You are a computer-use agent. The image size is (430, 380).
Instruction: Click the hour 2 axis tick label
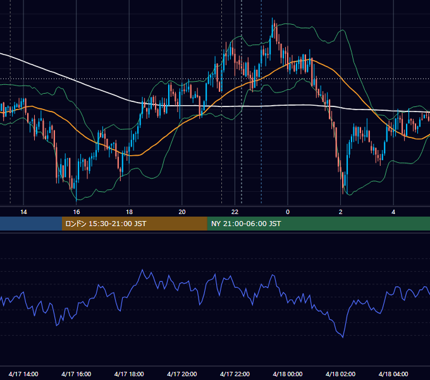pos(341,212)
